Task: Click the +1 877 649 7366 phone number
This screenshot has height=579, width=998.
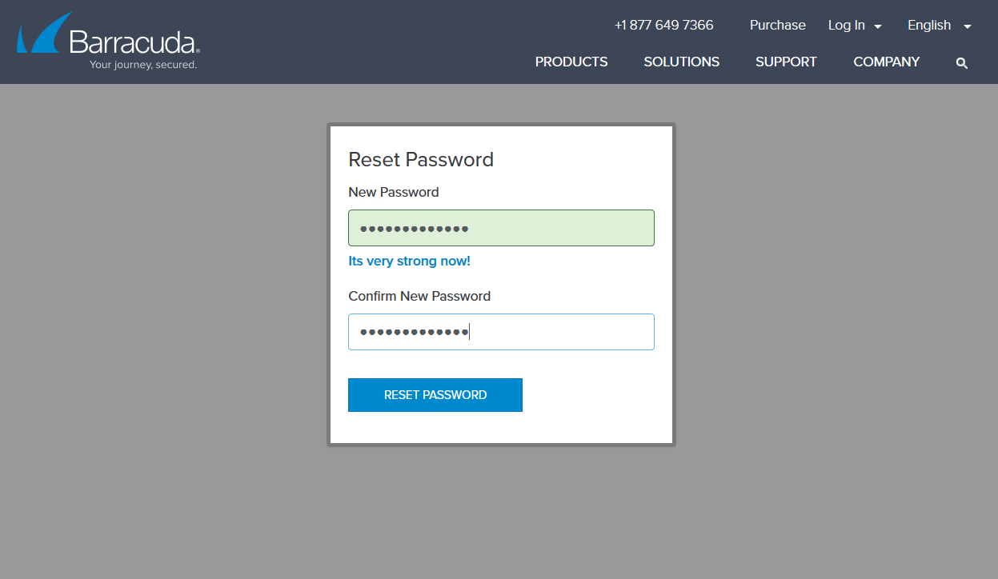Action: click(663, 26)
